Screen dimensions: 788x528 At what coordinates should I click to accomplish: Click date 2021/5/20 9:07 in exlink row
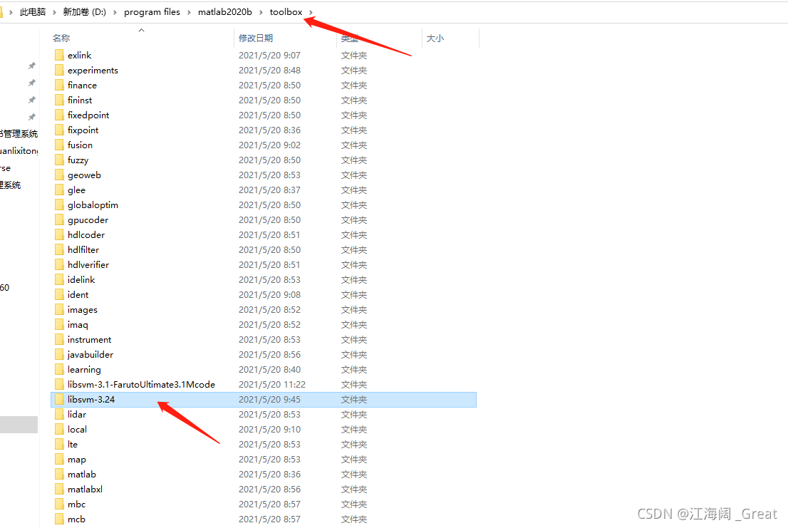point(269,56)
